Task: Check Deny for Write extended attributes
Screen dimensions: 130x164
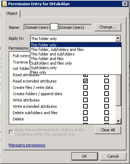Action: [x=106, y=106]
